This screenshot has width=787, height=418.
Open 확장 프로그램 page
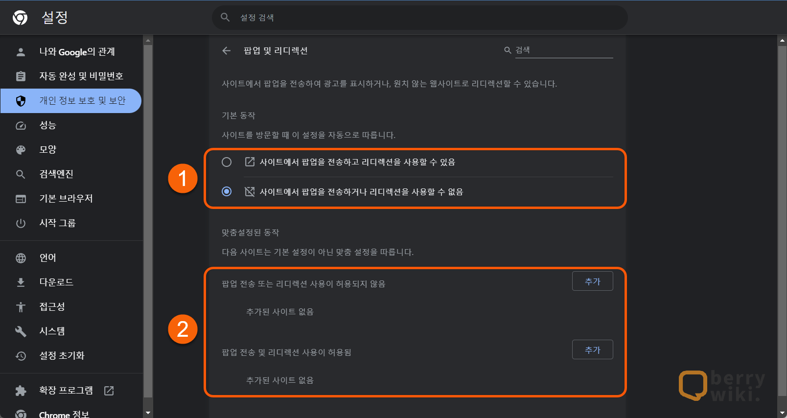(71, 391)
